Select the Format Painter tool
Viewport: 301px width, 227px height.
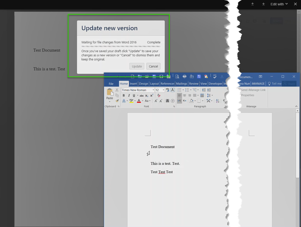coord(117,101)
